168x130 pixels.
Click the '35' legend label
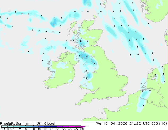(x=64, y=129)
